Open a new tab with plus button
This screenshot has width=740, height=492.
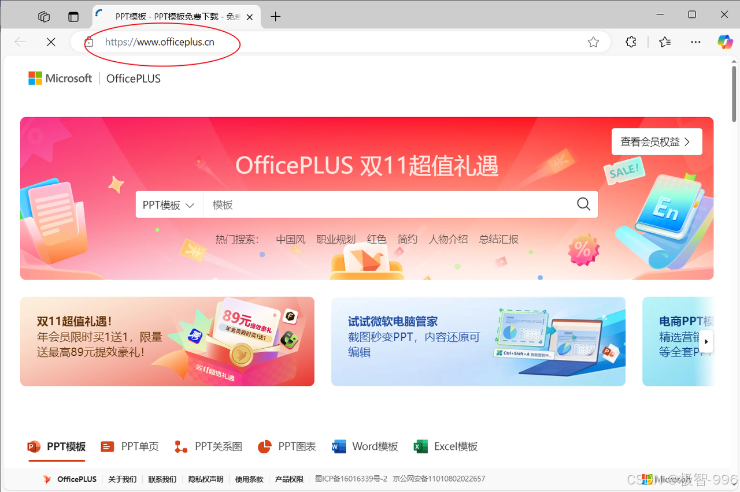(x=276, y=17)
